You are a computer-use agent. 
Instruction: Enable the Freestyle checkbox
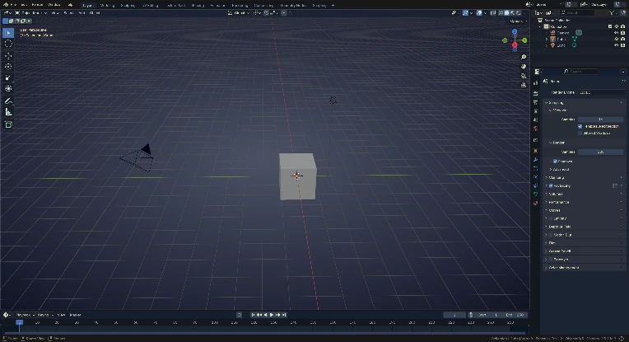[x=551, y=260]
